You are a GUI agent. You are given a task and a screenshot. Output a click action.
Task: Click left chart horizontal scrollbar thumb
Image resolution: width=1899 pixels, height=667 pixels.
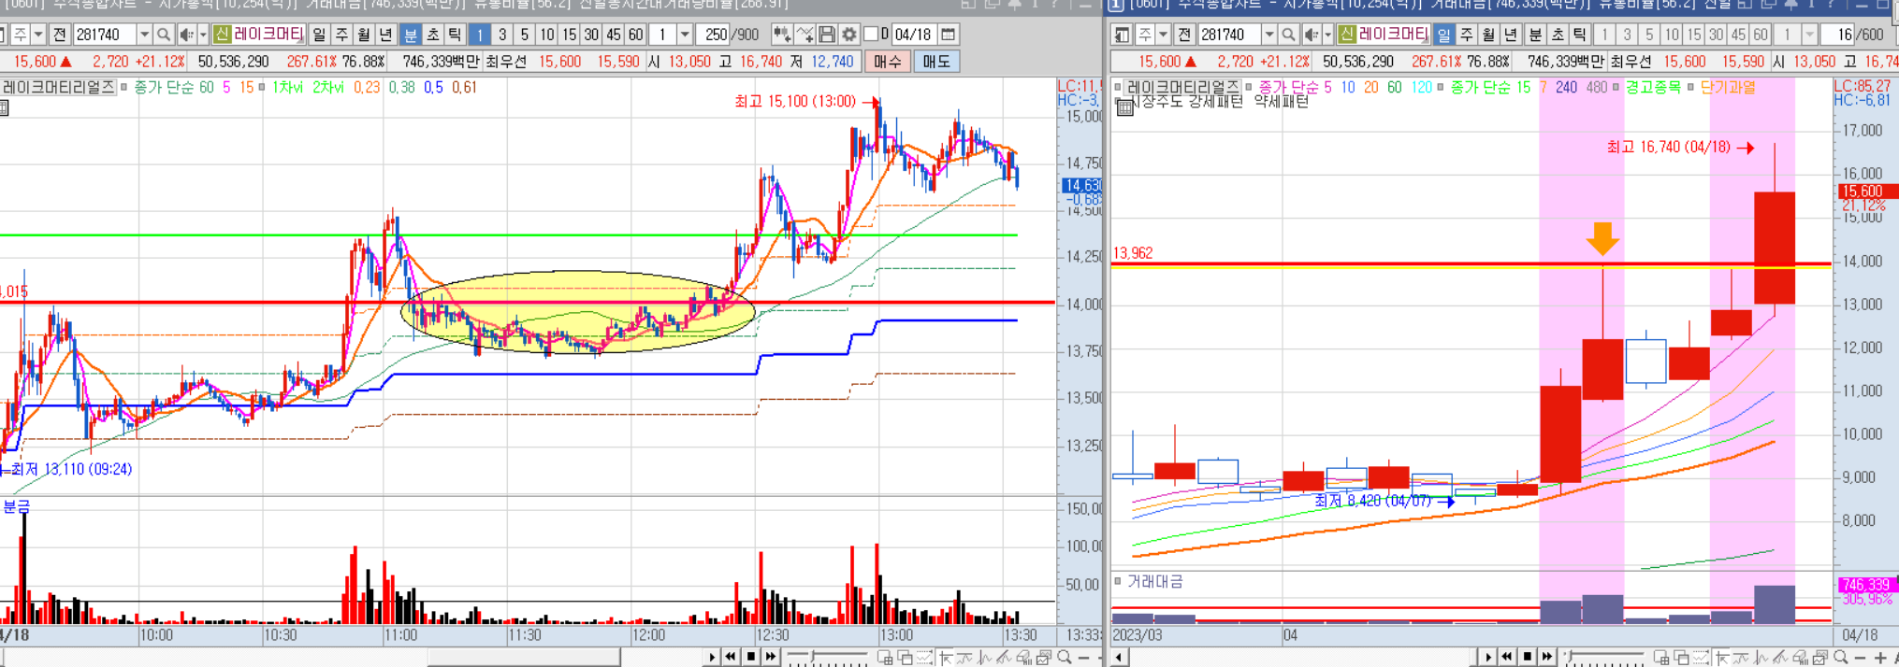524,658
